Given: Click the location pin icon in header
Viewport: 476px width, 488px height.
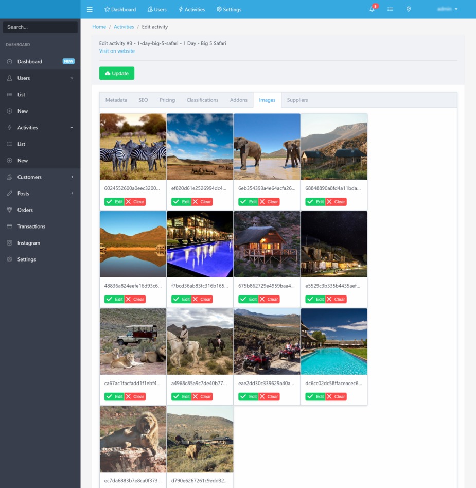Looking at the screenshot, I should click(x=409, y=9).
